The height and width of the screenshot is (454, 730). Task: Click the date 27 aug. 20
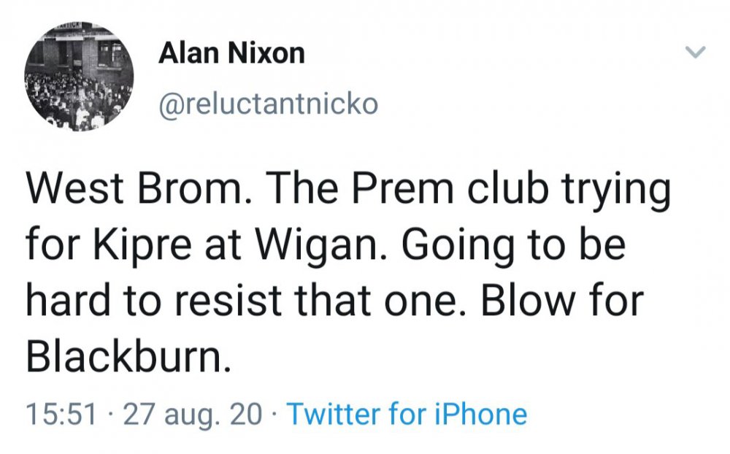[192, 415]
